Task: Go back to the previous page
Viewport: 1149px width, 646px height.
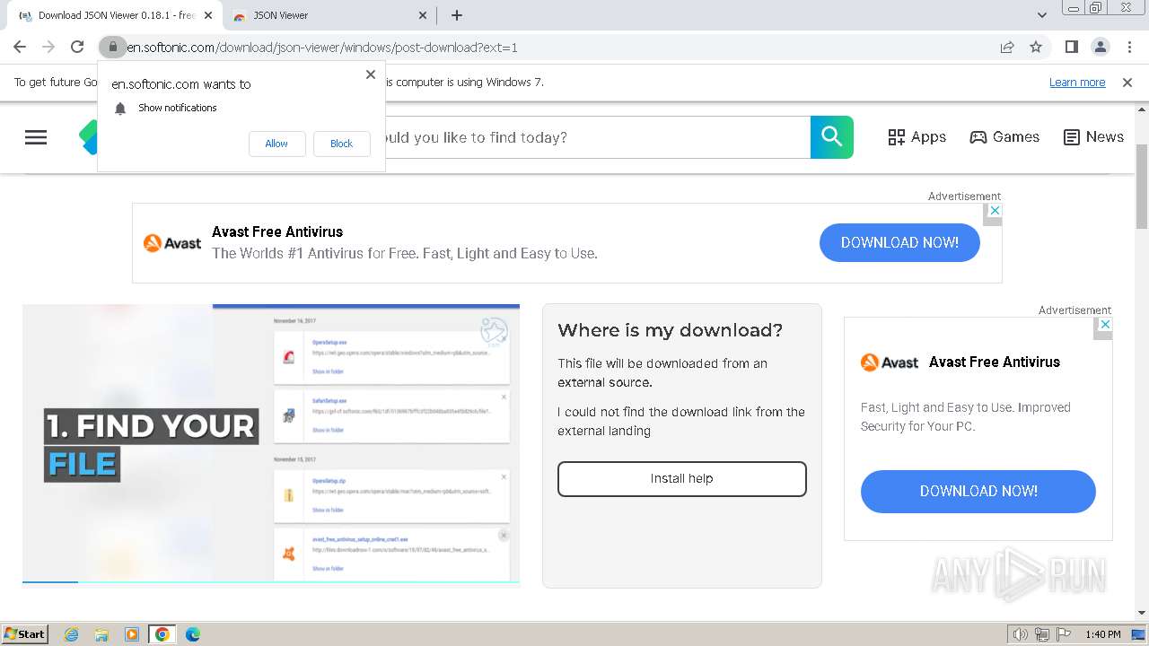Action: [x=20, y=47]
